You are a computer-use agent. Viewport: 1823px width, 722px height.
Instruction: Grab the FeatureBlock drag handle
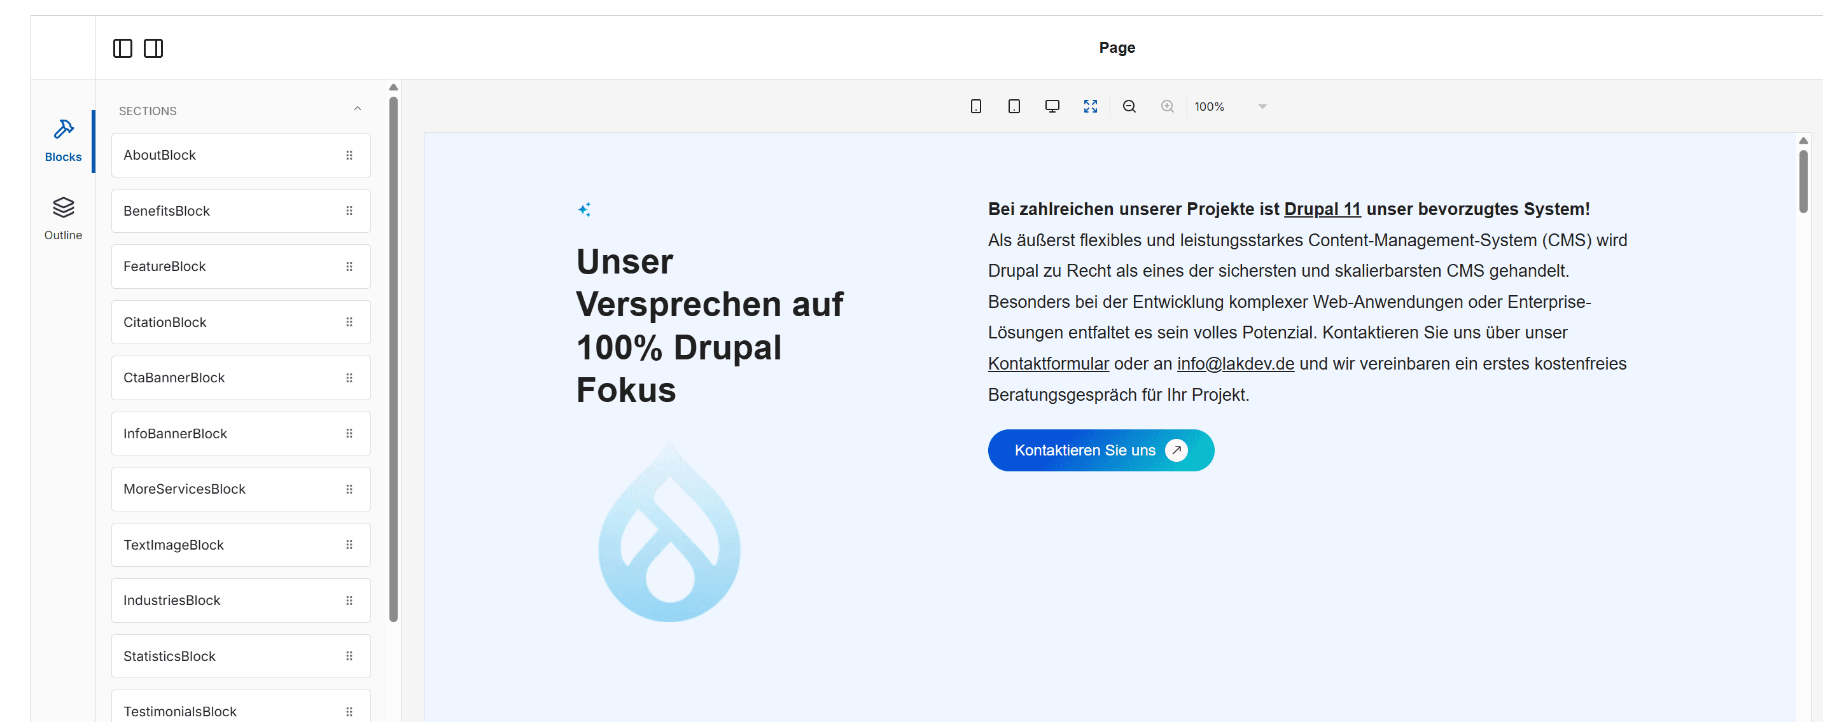pos(349,267)
